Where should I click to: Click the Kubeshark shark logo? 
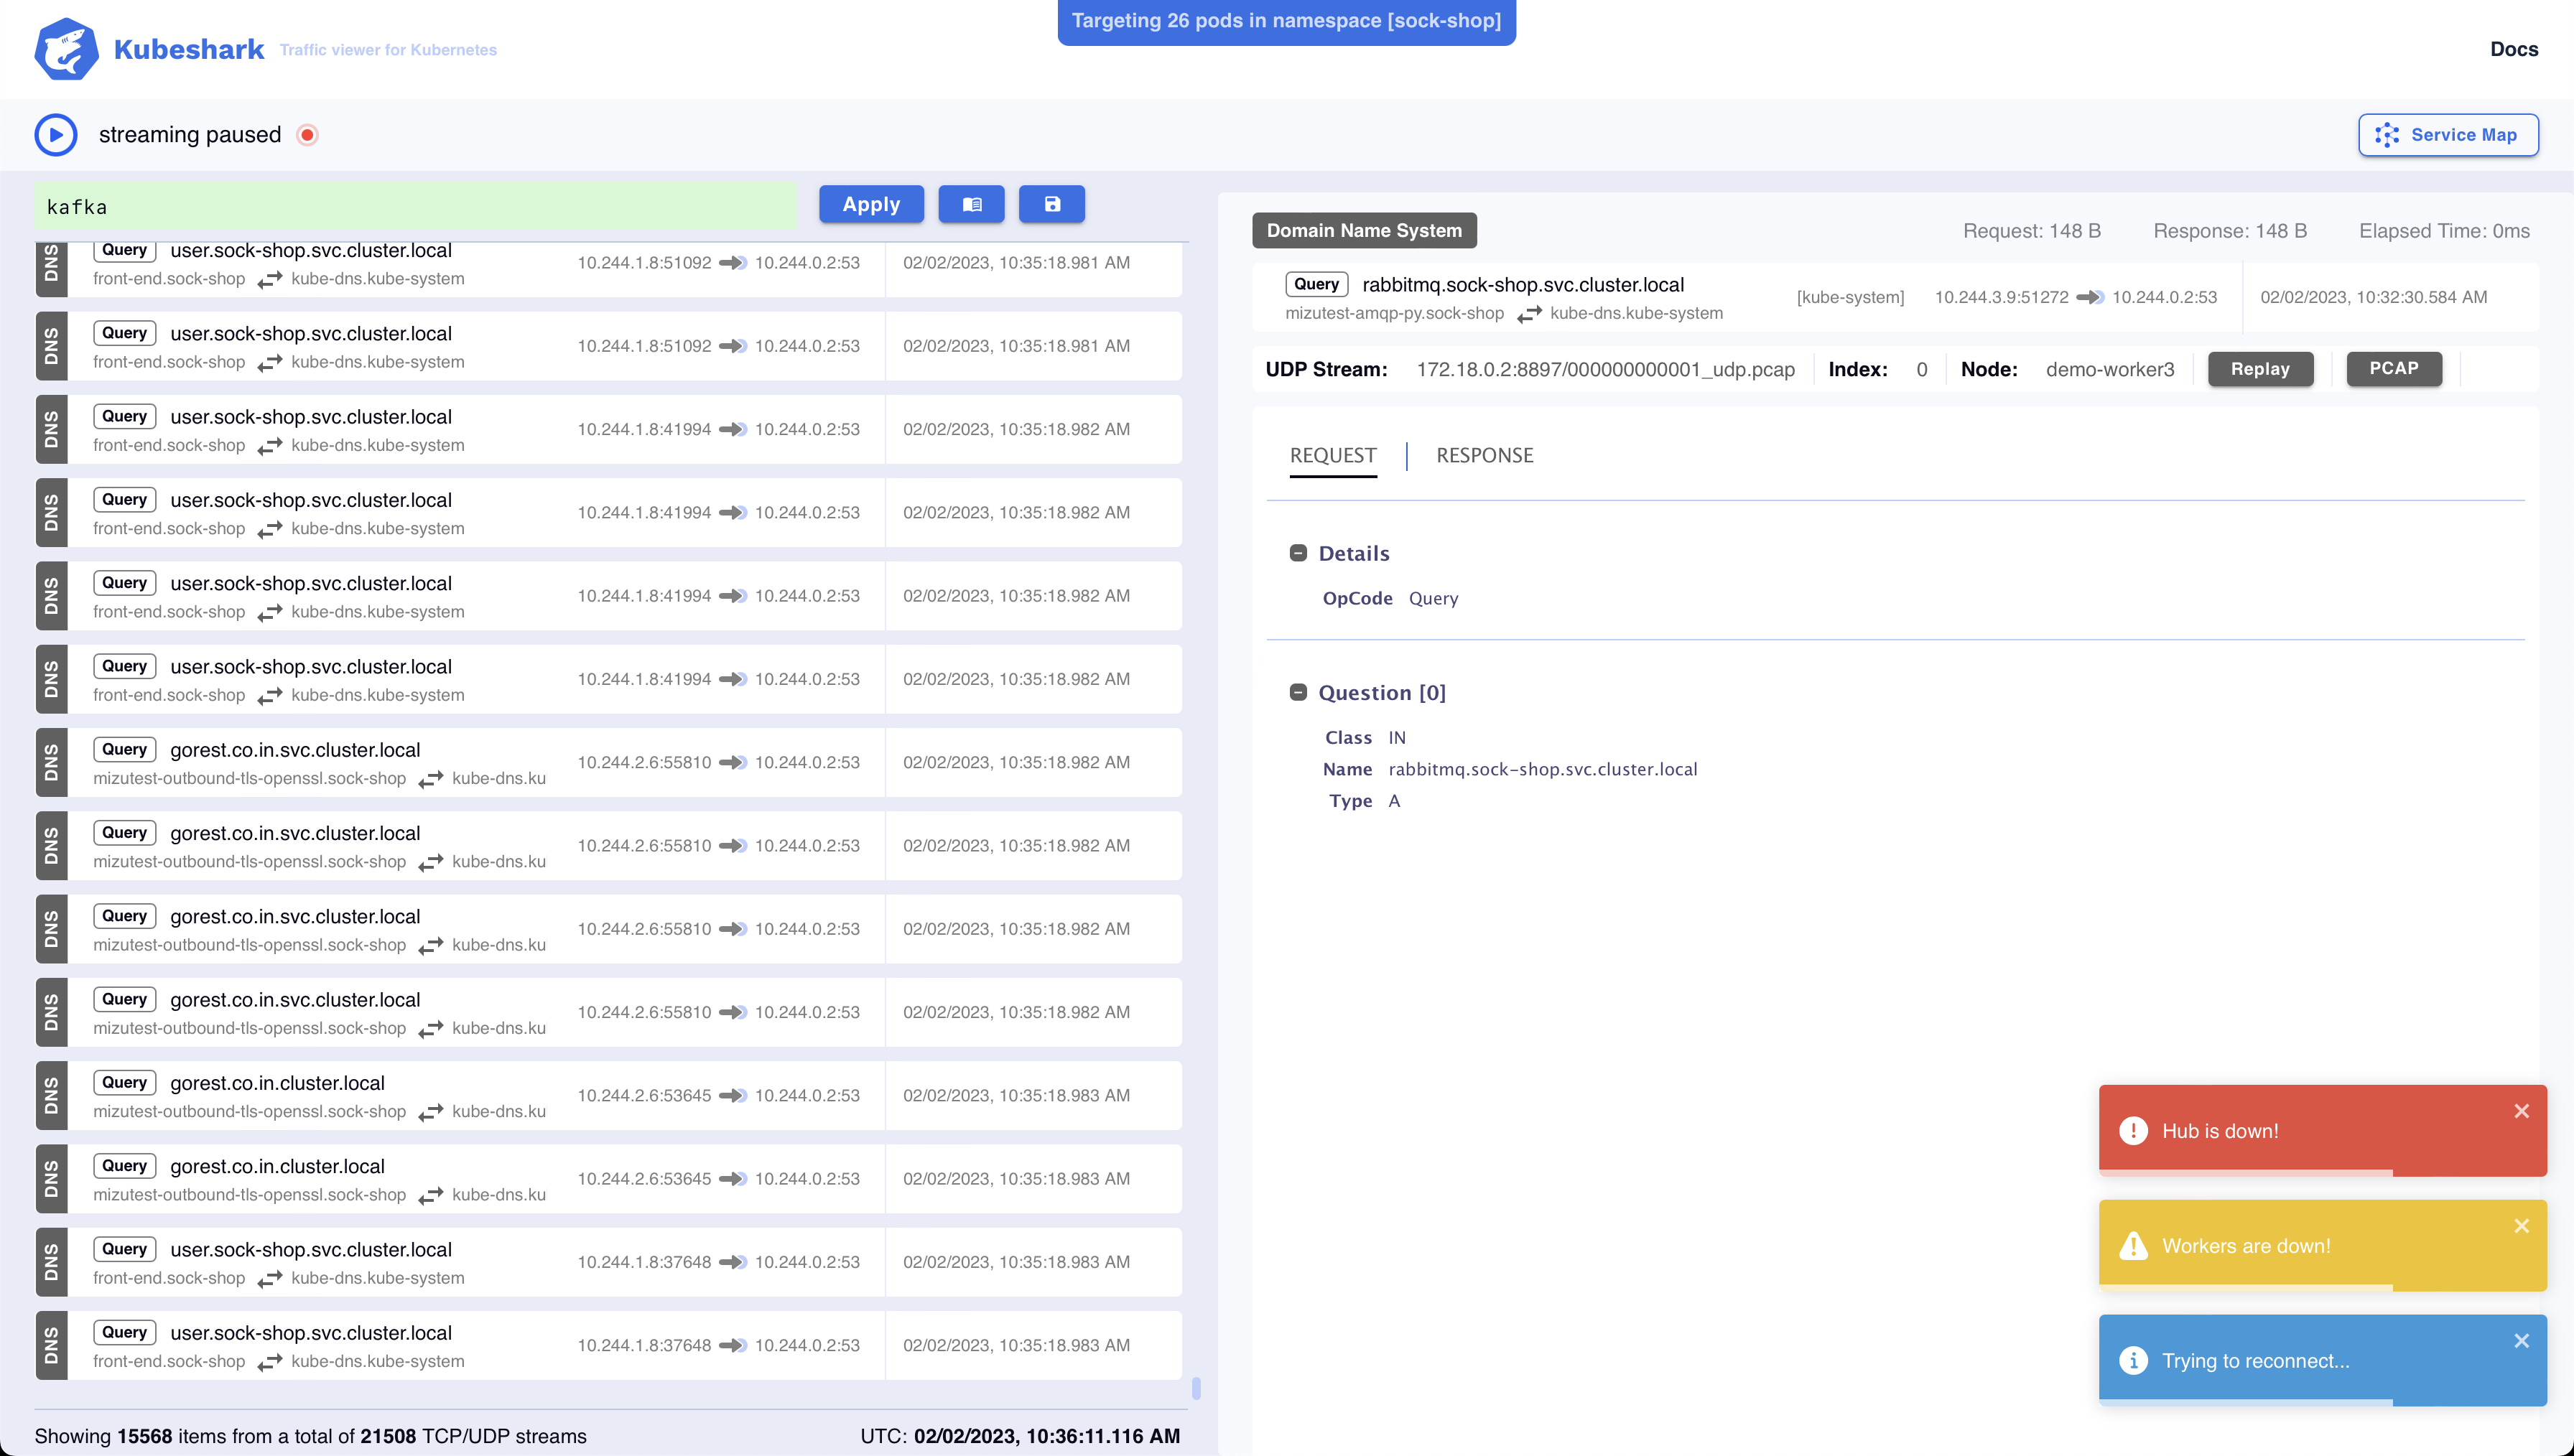66,48
